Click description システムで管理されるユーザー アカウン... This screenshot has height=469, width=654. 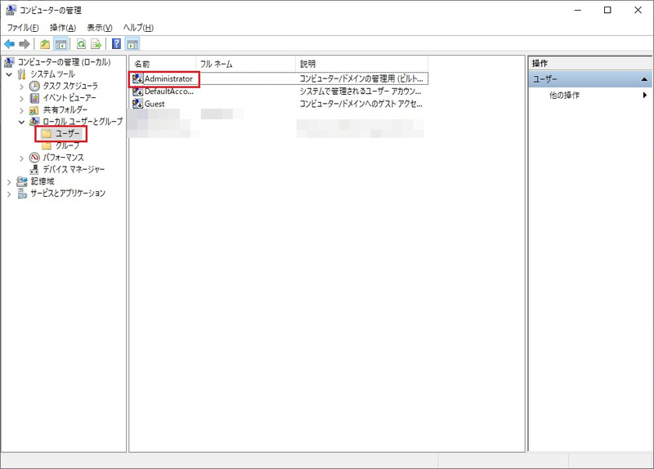tap(361, 92)
